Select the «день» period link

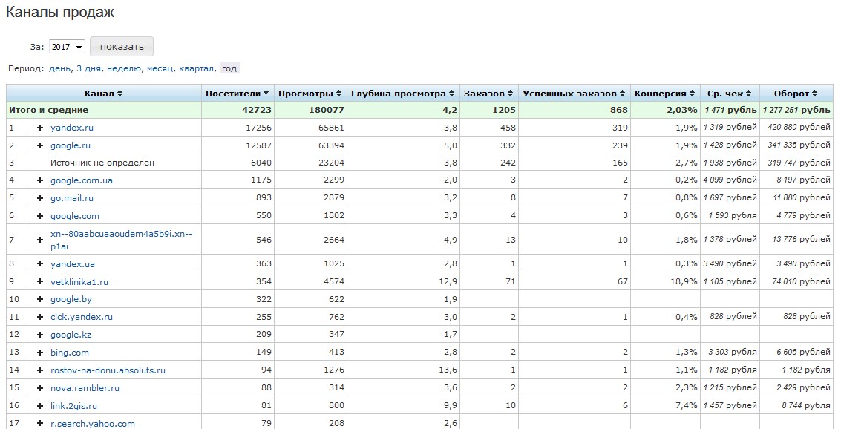(x=60, y=68)
